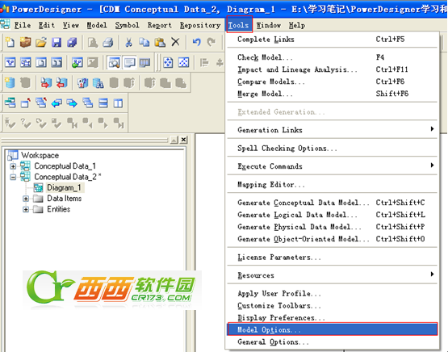Click the blue left-arrow previous window icon
The height and width of the screenshot is (352, 448).
pos(57,103)
